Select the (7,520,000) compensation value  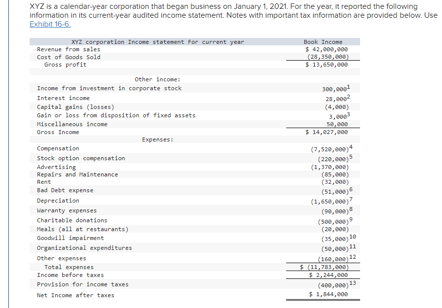click(x=330, y=149)
